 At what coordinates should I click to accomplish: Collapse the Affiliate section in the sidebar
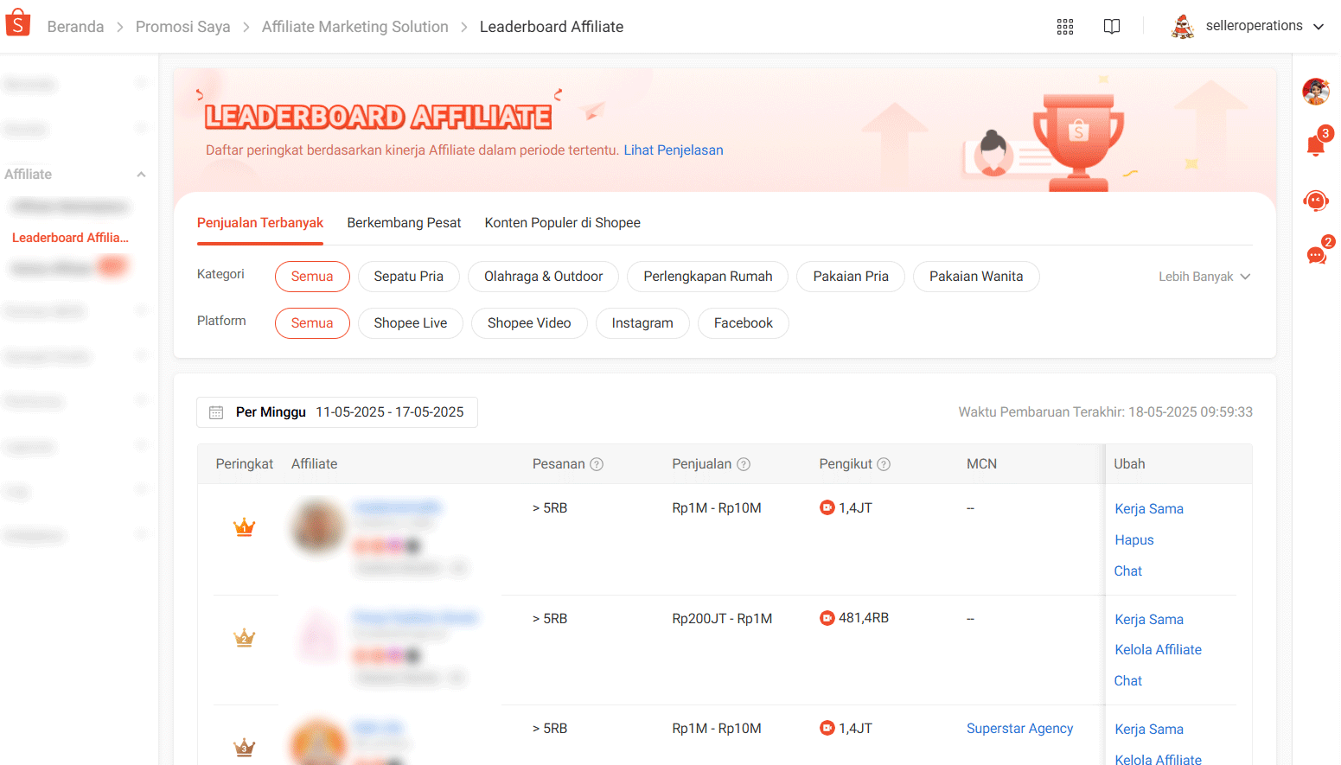point(141,174)
